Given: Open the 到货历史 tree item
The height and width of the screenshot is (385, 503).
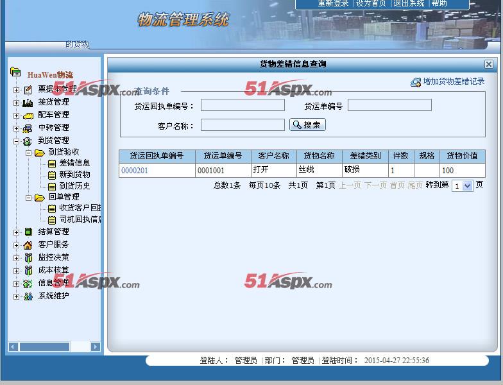Looking at the screenshot, I should [74, 186].
